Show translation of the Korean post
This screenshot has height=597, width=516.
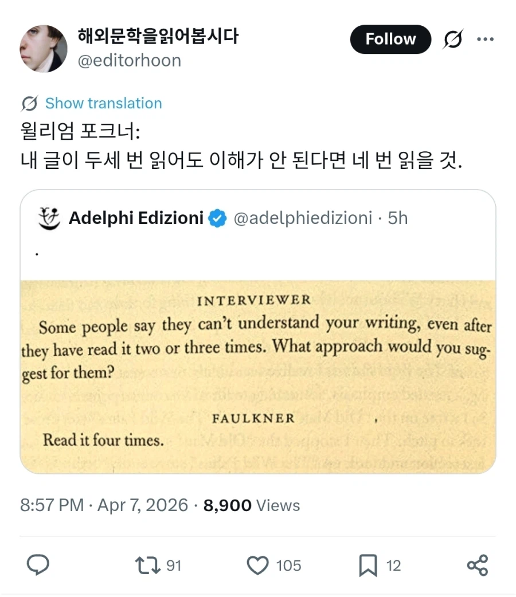click(103, 104)
